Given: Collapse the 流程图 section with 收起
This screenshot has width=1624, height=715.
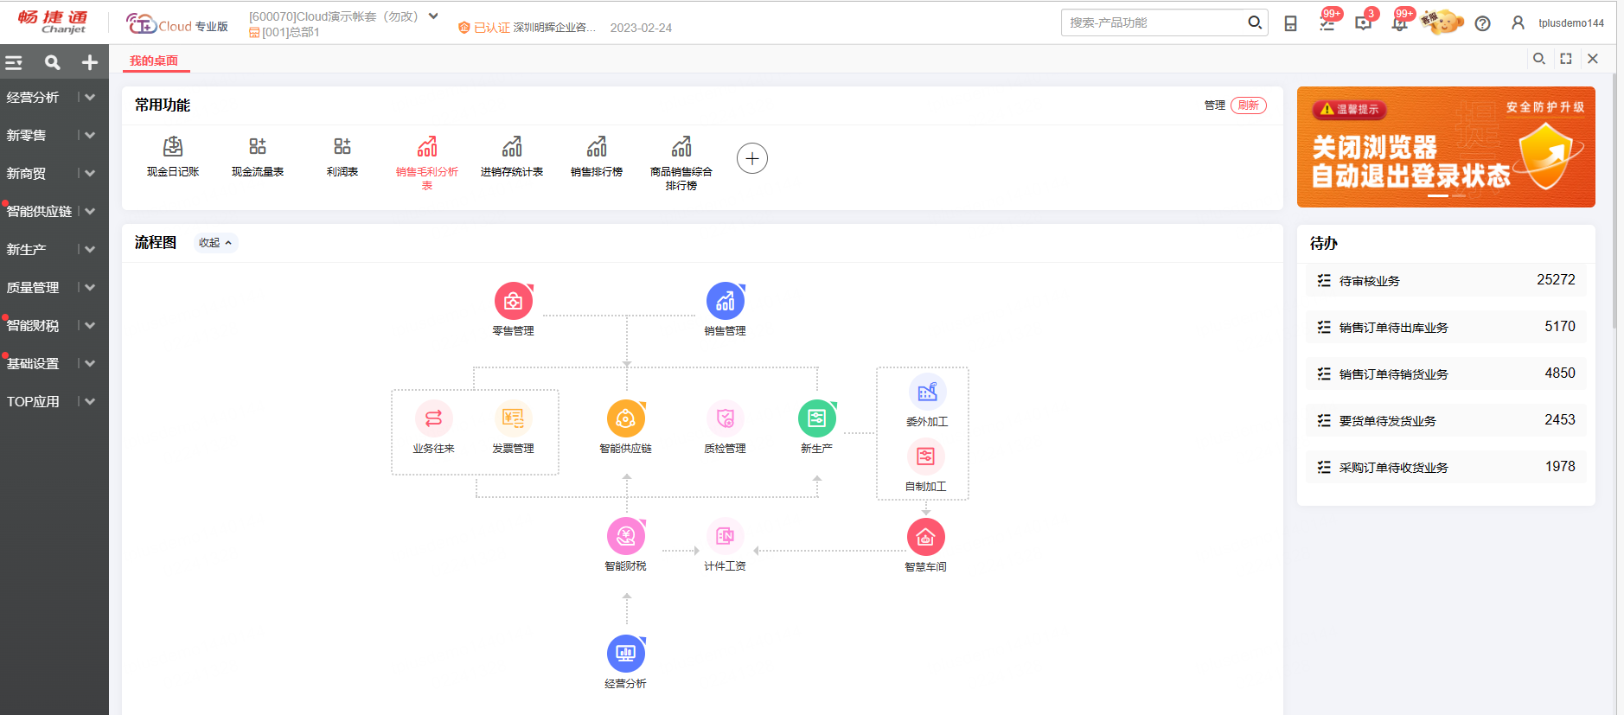Looking at the screenshot, I should click(x=214, y=243).
